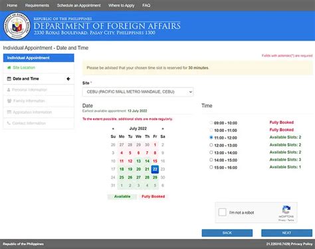315x249 pixels.
Task: Click the reCAPTCHA logo
Action: click(x=286, y=210)
